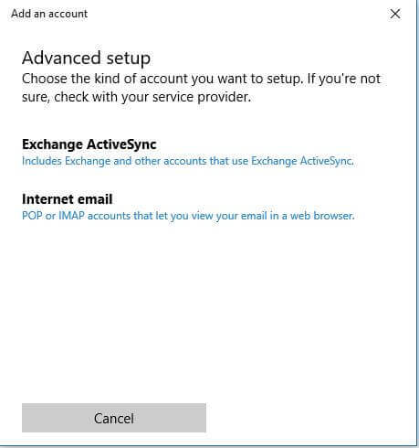Click the check with your service provider line
419x448 pixels.
pyautogui.click(x=136, y=97)
